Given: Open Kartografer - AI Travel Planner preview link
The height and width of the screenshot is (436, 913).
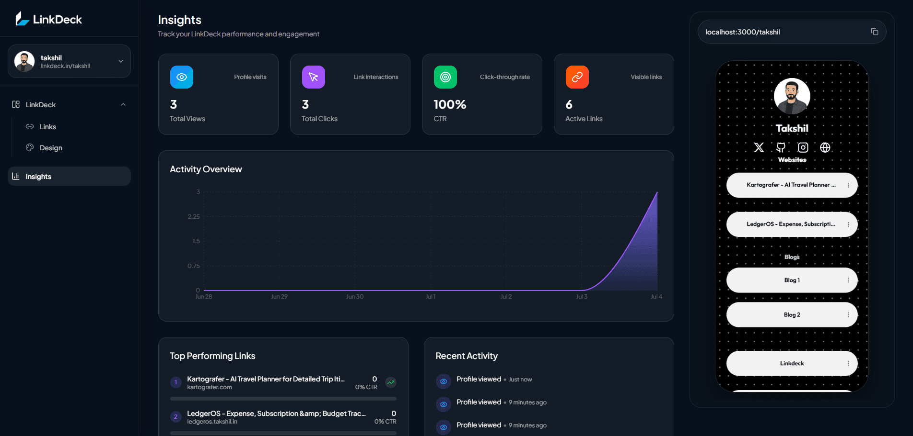Looking at the screenshot, I should click(792, 185).
